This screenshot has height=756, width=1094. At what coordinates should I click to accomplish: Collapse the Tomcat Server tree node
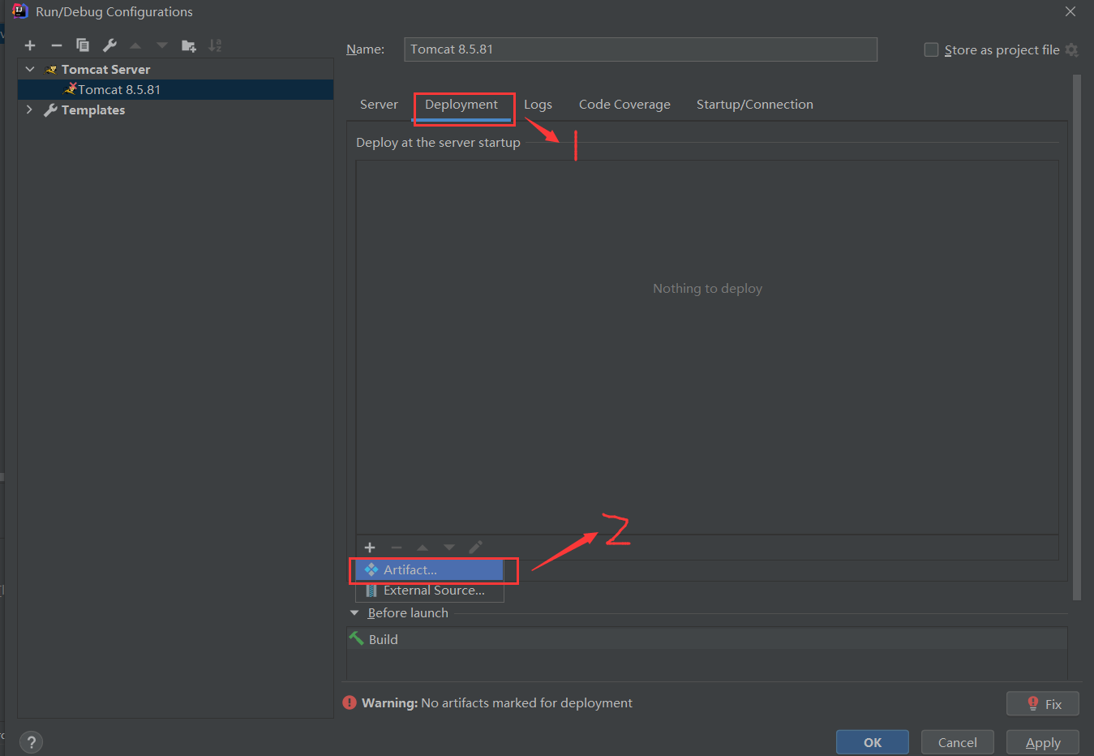30,69
